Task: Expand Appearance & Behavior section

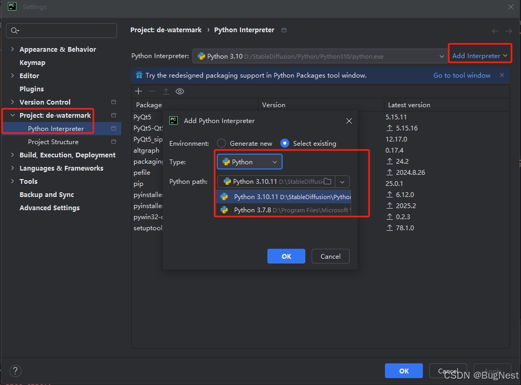Action: click(x=13, y=49)
